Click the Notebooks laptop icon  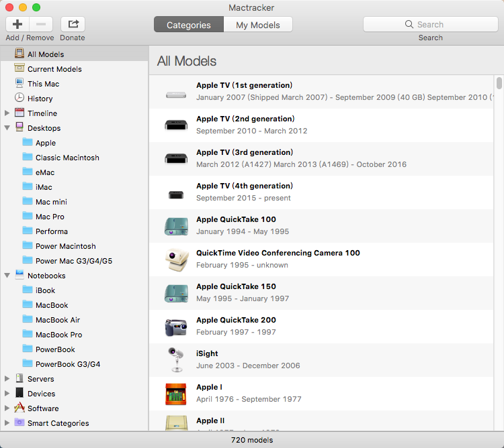(x=19, y=275)
